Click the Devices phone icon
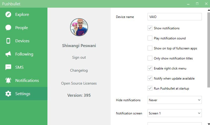 8,41
